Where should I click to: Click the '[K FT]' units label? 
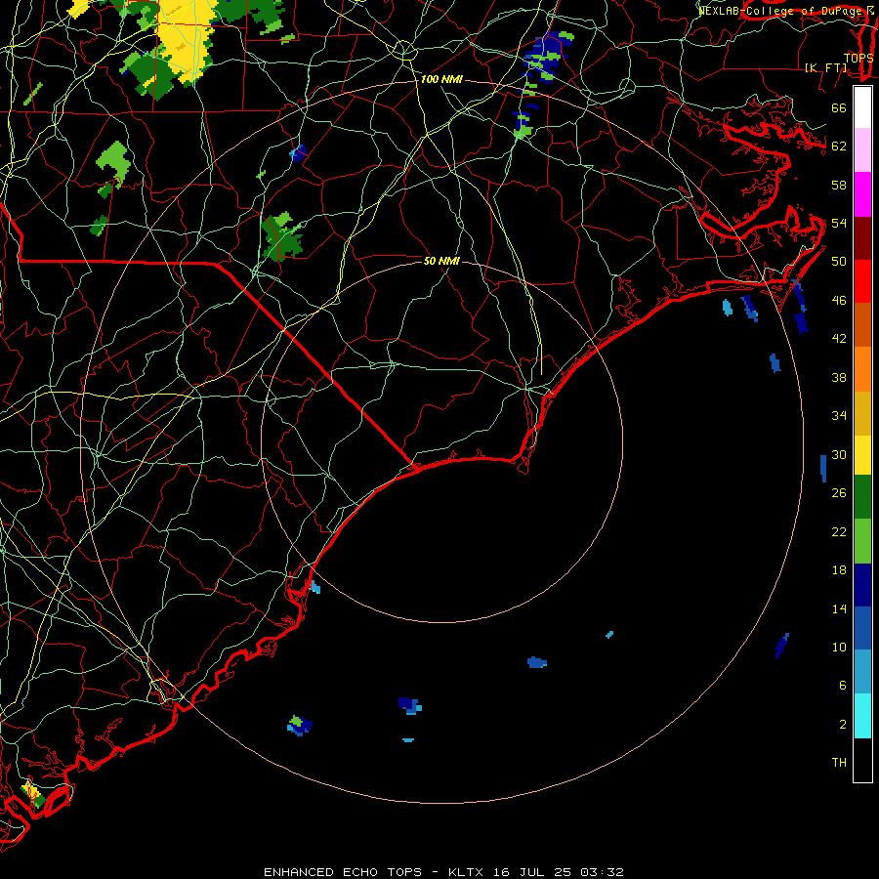825,67
